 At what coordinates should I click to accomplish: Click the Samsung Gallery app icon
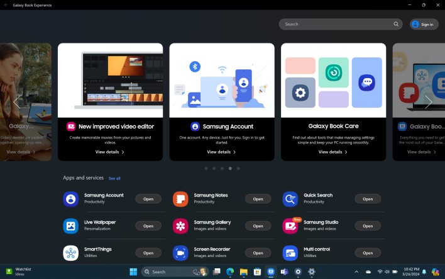click(180, 226)
